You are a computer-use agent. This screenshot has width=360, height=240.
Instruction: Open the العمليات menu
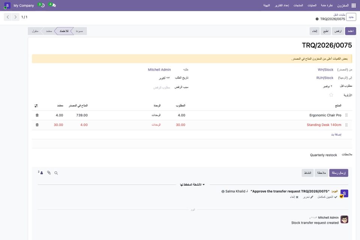tap(312, 5)
